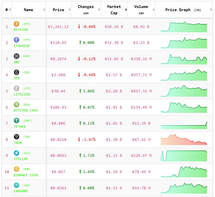Sort table by Name column sort arrows
Screen dimensions: 215x197
(x=44, y=10)
